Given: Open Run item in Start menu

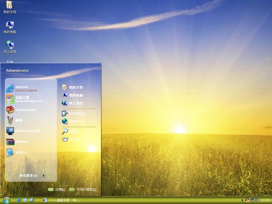Looking at the screenshot, I should click(x=71, y=139).
